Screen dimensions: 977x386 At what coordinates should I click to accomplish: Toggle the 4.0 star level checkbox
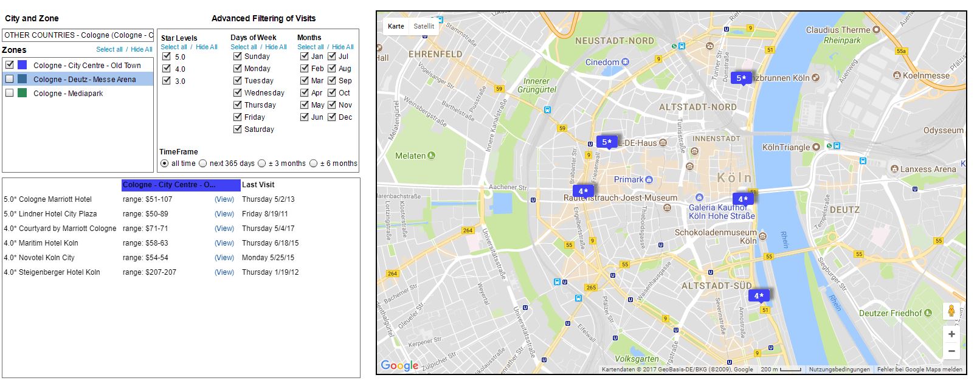coord(167,69)
